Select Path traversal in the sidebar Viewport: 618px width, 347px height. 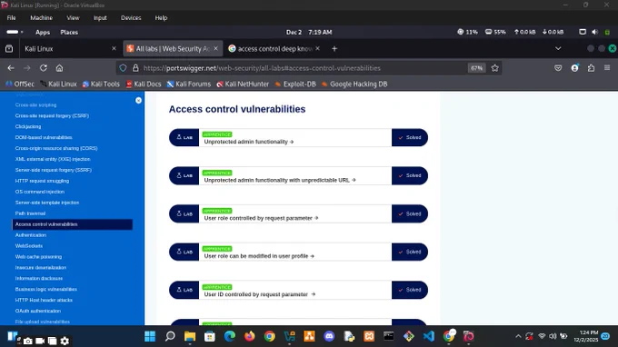tap(30, 213)
